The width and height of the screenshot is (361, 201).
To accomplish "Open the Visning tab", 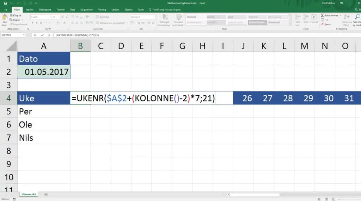I will [x=102, y=10].
